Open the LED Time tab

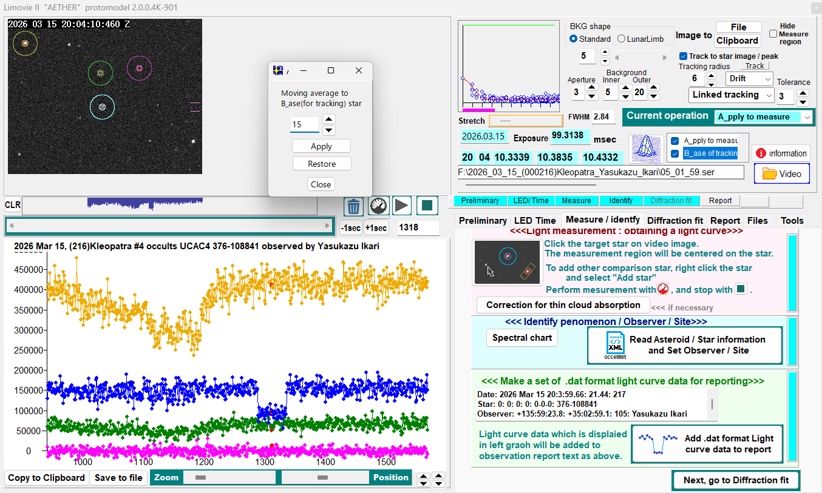point(535,221)
